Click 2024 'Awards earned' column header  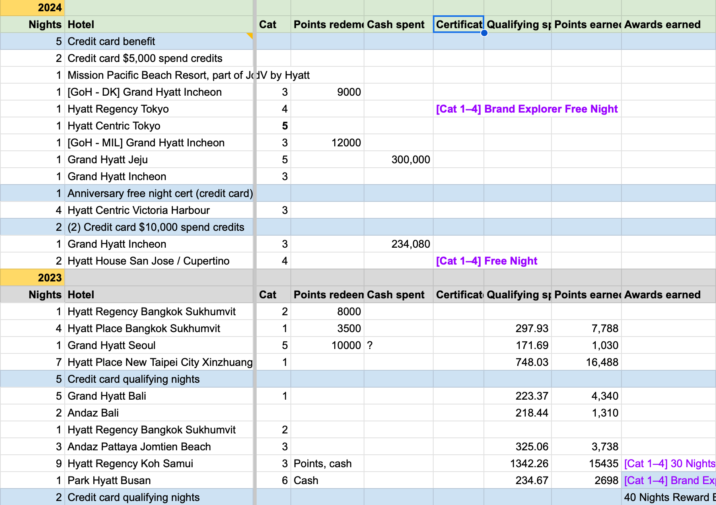[669, 25]
